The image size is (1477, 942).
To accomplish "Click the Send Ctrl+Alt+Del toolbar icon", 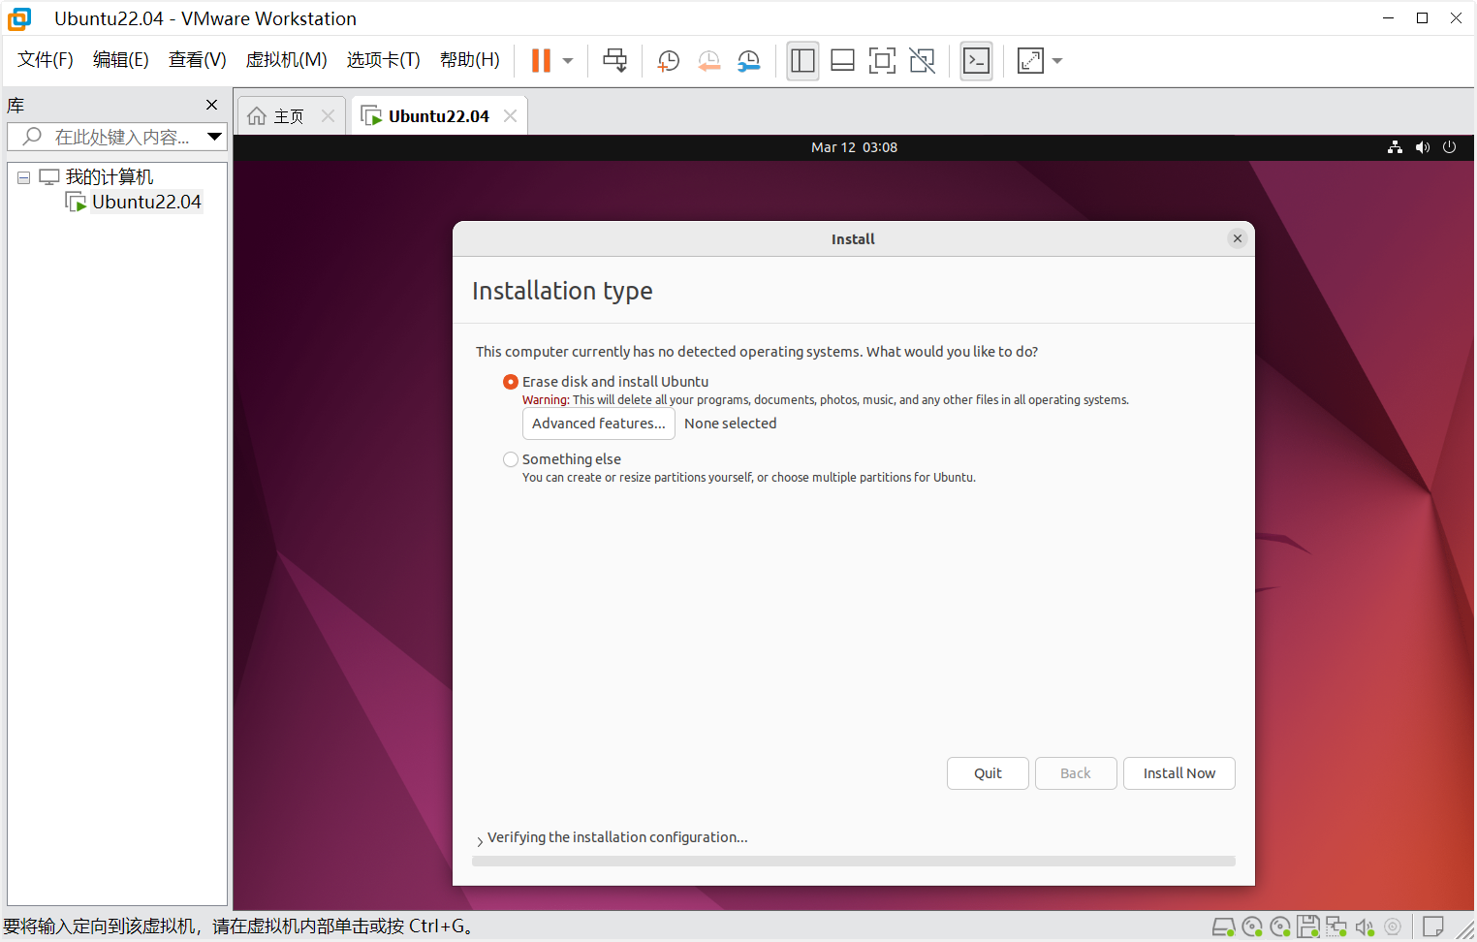I will point(614,60).
